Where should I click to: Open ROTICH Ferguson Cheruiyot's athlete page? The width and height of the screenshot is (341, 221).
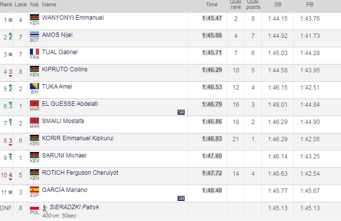pos(79,173)
